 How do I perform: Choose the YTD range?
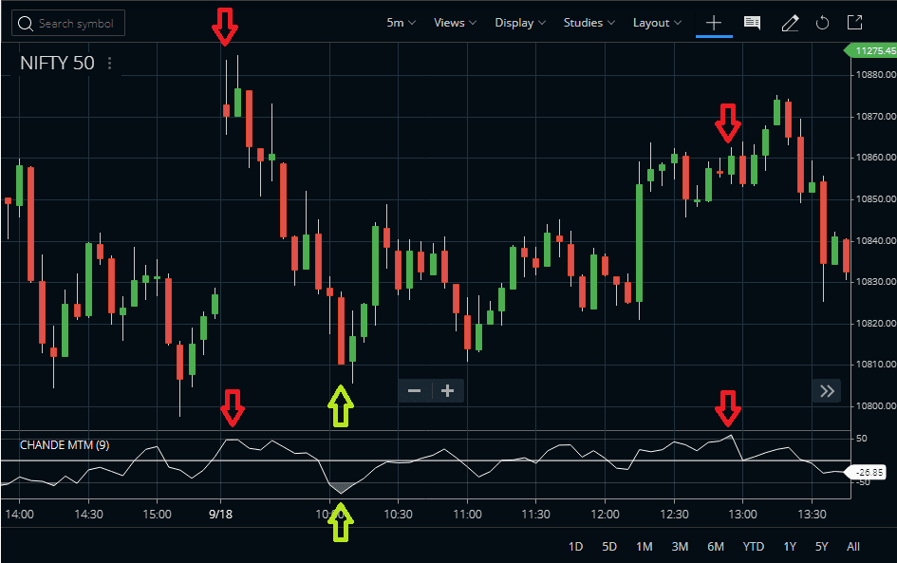point(754,547)
